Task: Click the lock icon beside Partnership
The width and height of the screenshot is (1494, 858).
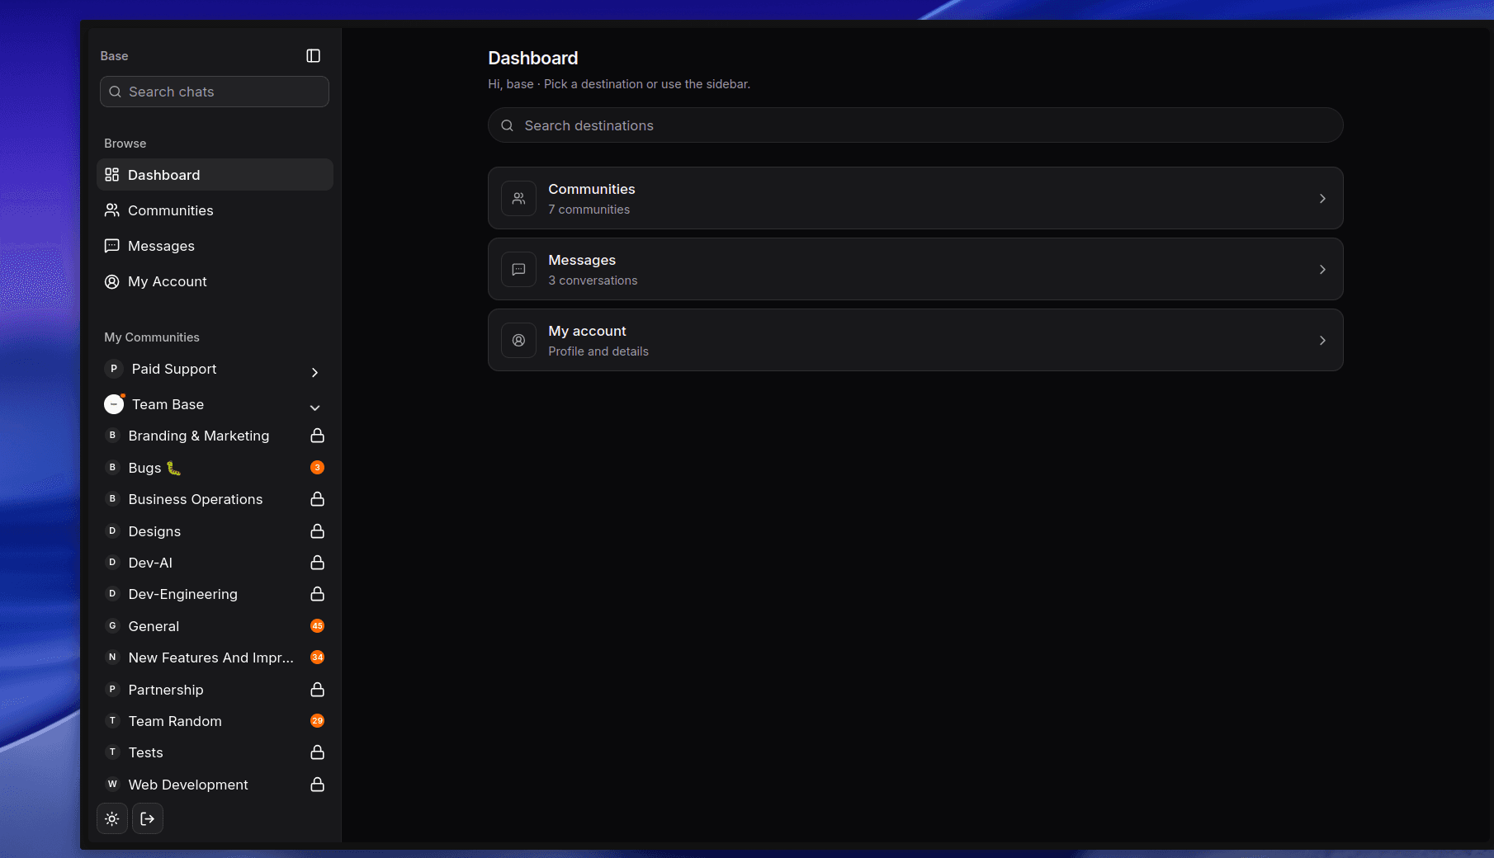Action: click(317, 690)
